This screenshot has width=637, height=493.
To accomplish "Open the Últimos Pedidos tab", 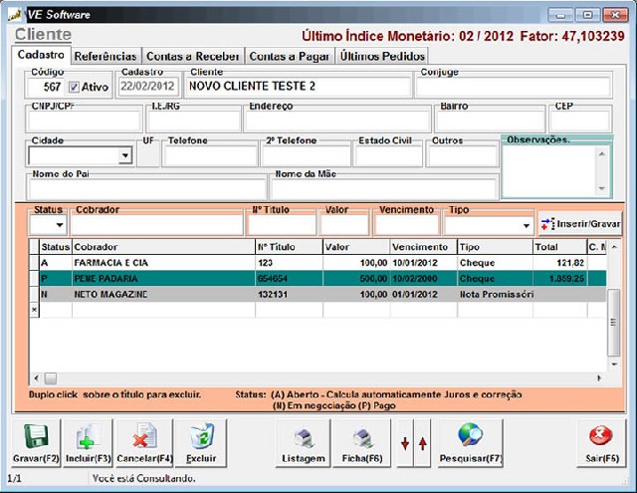I will pos(382,56).
